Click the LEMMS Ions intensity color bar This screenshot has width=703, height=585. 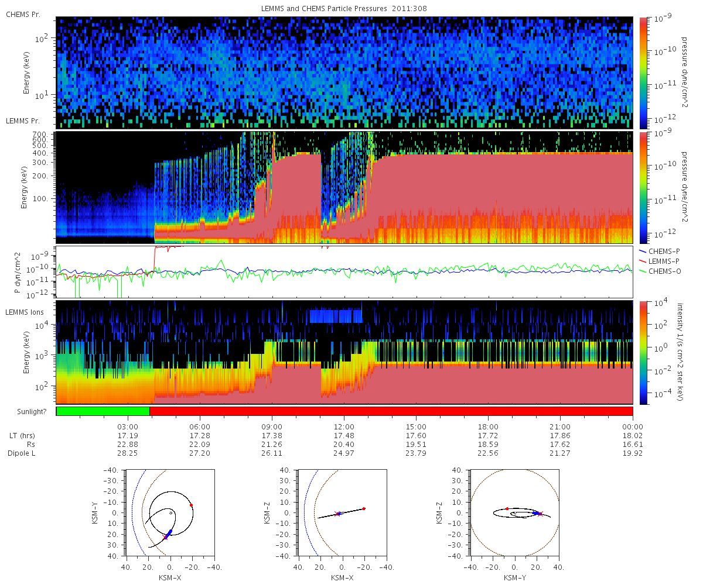[643, 352]
